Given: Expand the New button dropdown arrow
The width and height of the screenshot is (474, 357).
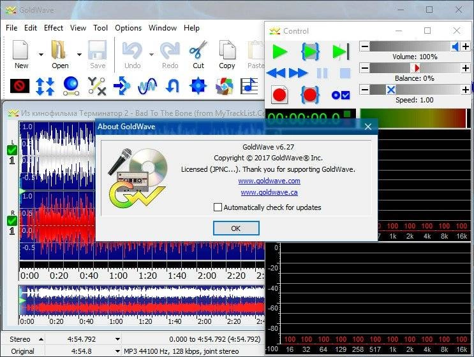Looking at the screenshot, I should pyautogui.click(x=41, y=55).
